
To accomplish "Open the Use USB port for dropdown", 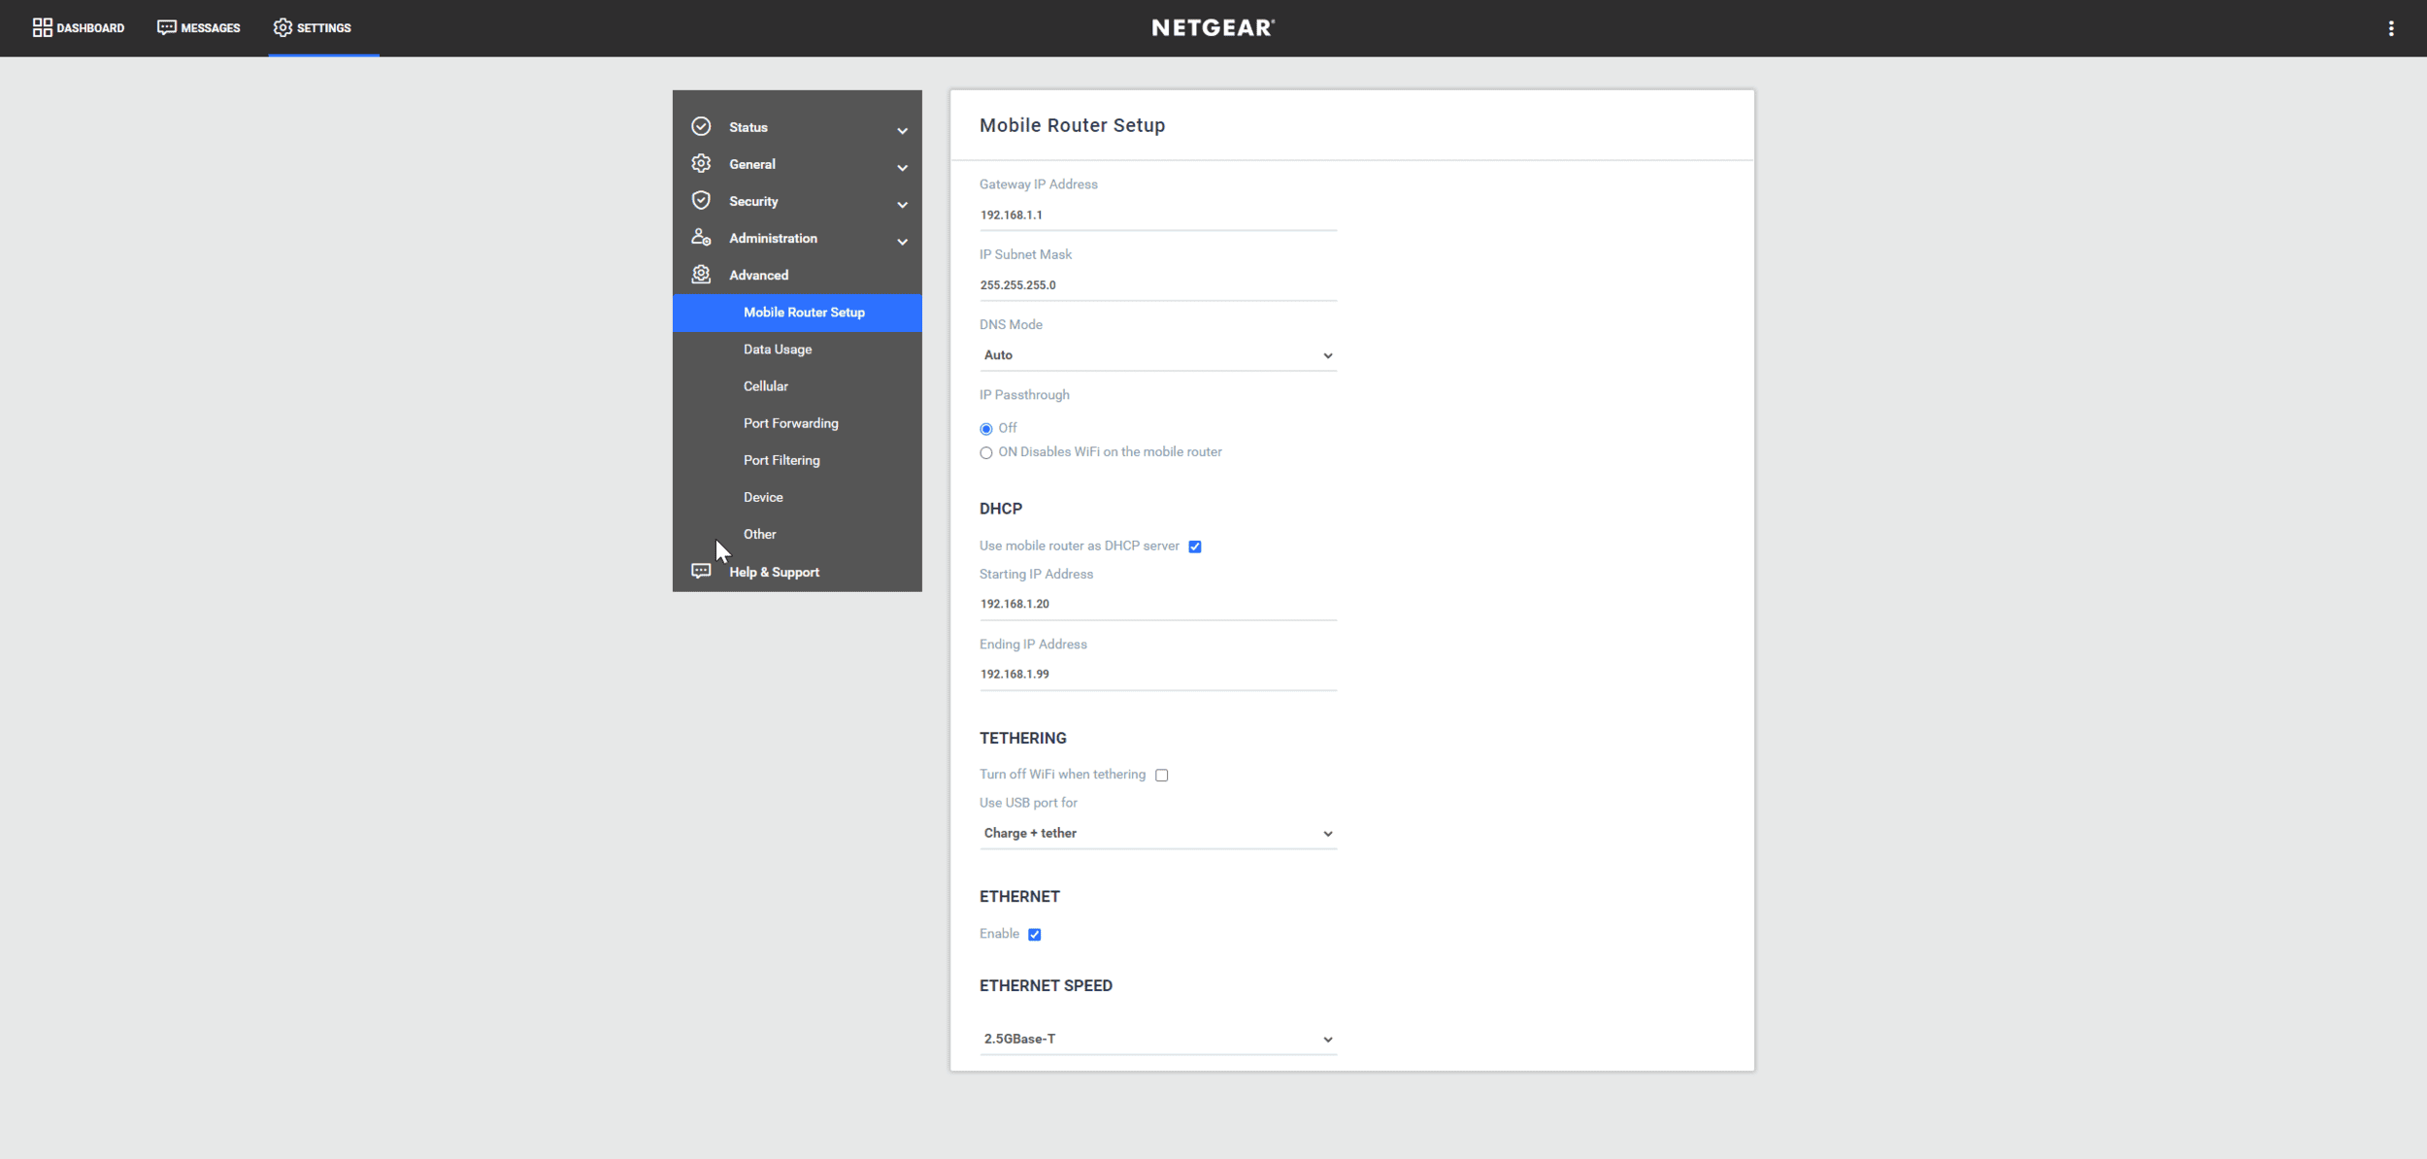I will [x=1157, y=833].
